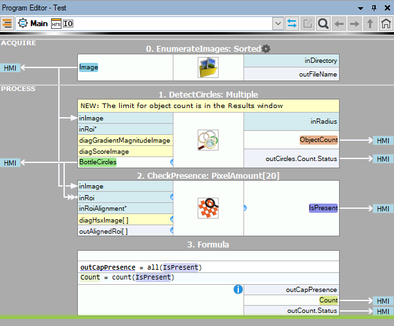Open the Main program dropdown arrow
Screen dimensions: 394x326
coord(278,24)
